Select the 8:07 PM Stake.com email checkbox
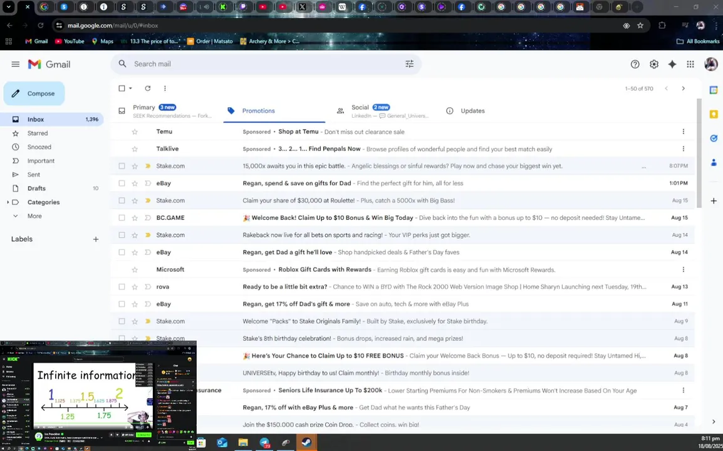The image size is (723, 451). (x=122, y=166)
